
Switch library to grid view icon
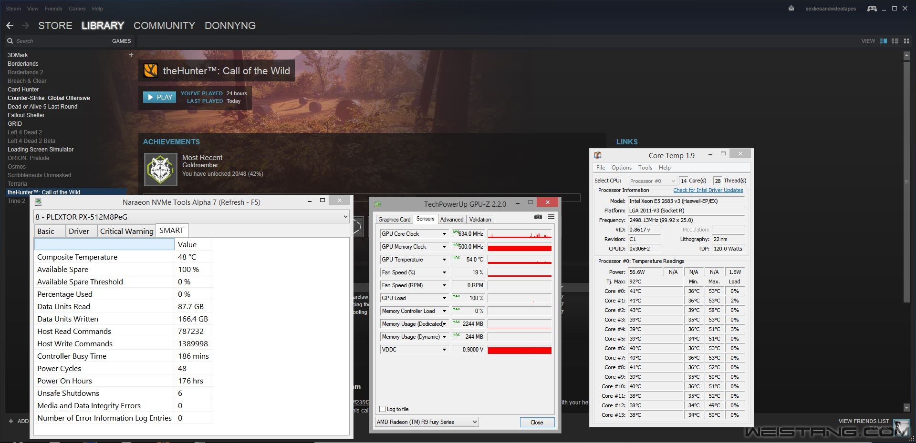pyautogui.click(x=906, y=41)
